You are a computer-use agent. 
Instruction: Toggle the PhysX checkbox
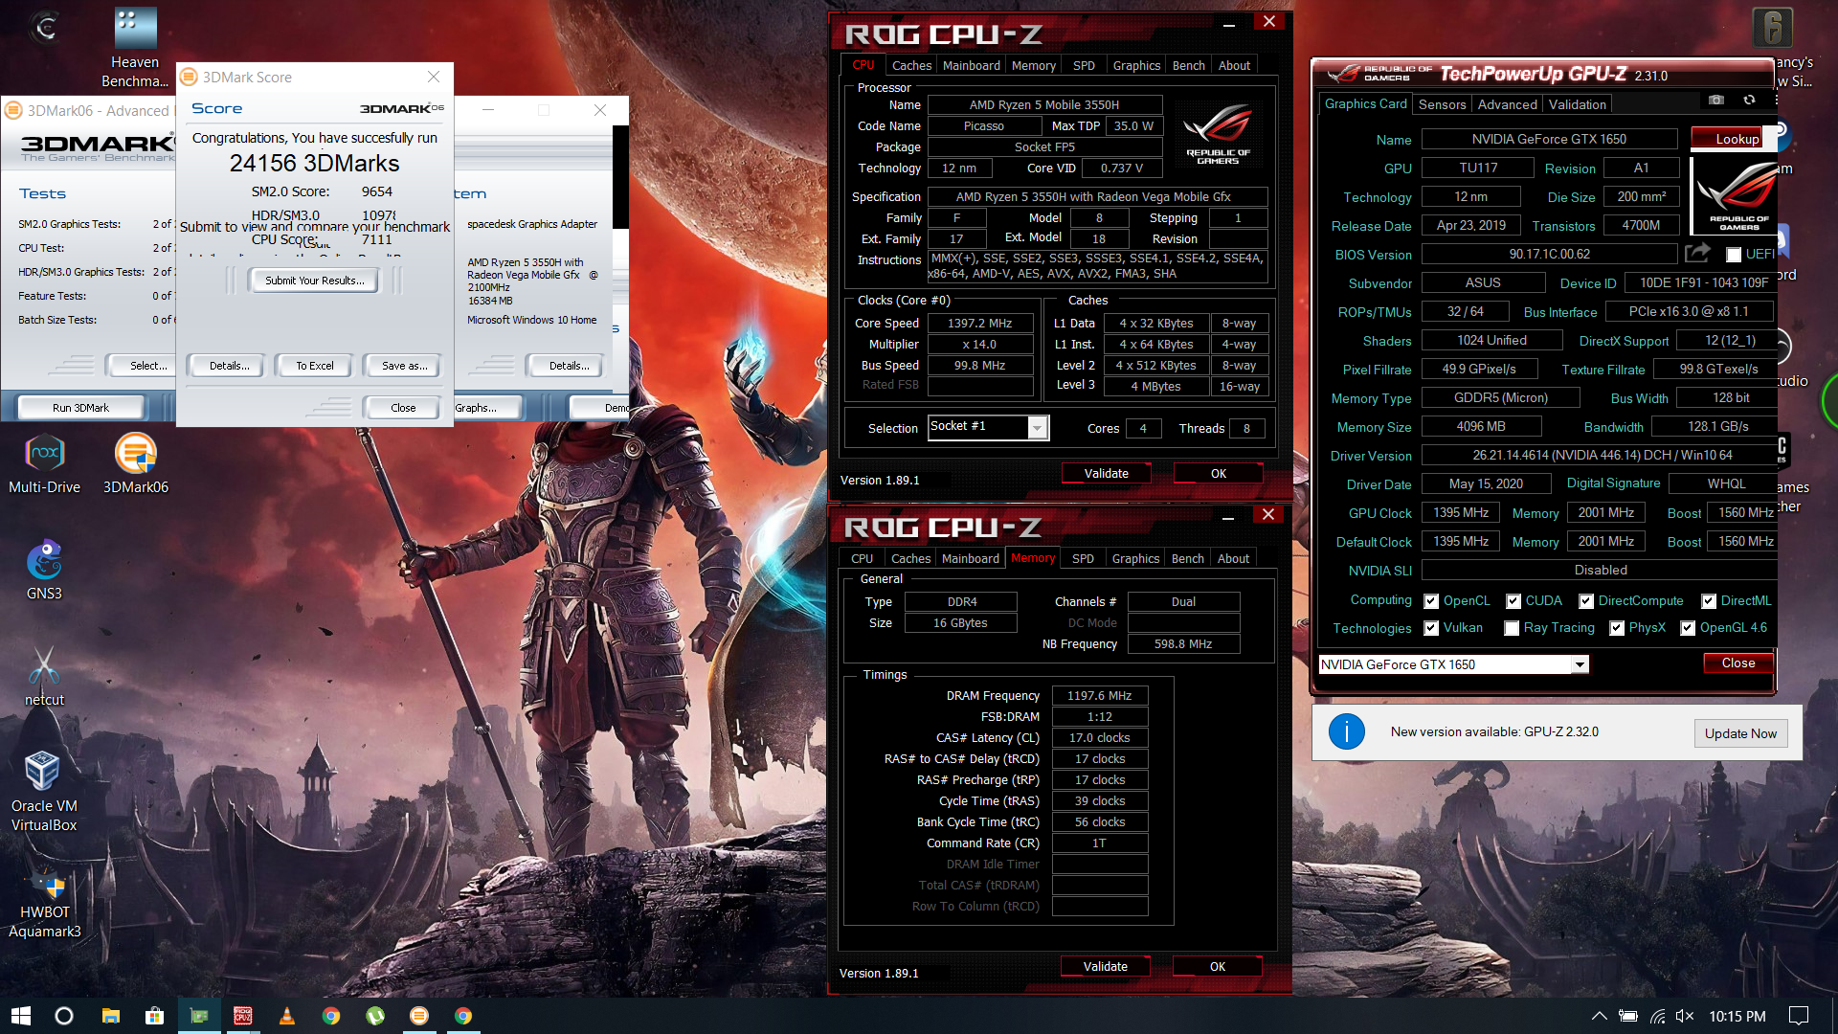pos(1617,628)
